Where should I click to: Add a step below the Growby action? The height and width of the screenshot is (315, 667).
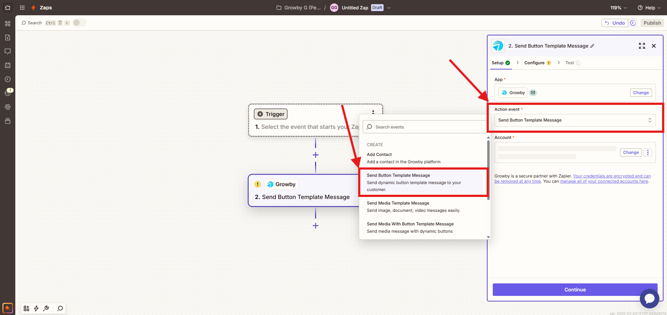click(x=315, y=226)
